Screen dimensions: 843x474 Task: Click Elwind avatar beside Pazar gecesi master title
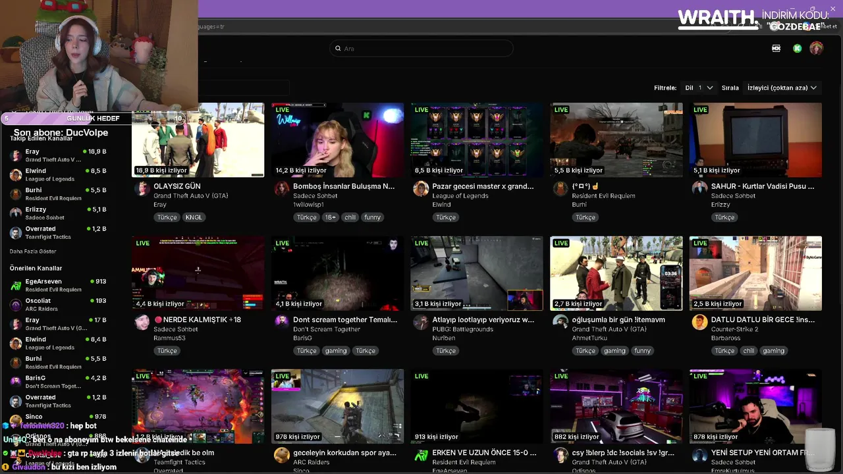pyautogui.click(x=421, y=189)
